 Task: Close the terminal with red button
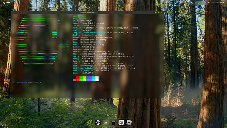tap(162, 13)
